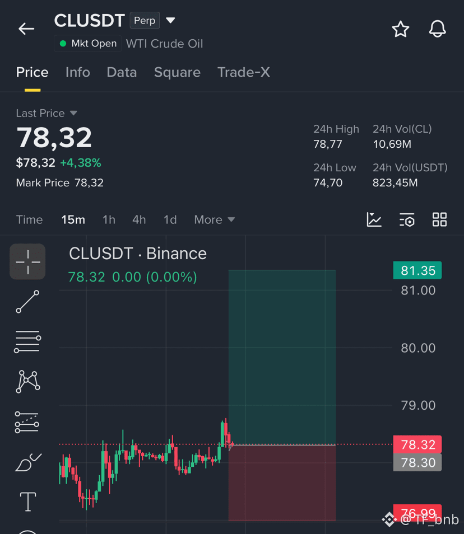Add CLUSDT to favorites with the star icon

pyautogui.click(x=400, y=29)
